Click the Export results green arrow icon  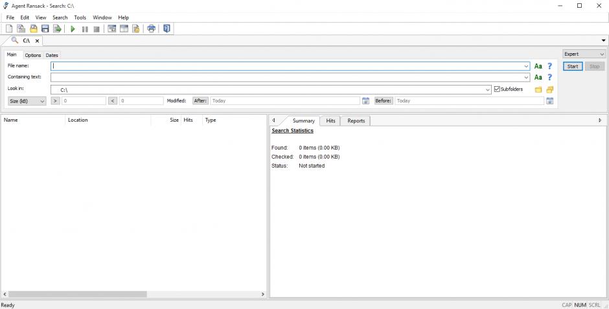[57, 29]
